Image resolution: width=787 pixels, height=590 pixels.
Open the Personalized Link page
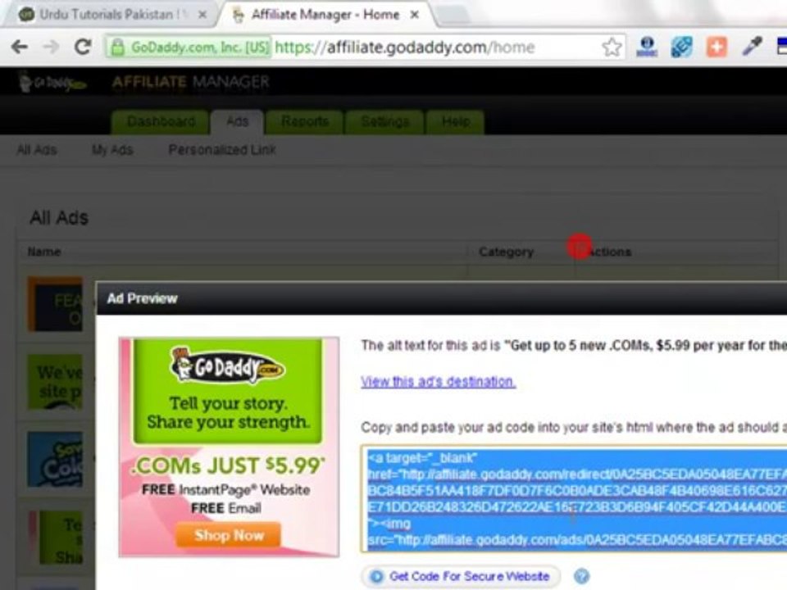pyautogui.click(x=222, y=150)
